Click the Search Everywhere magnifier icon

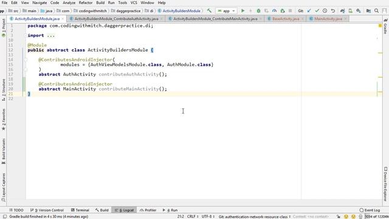[x=376, y=11]
